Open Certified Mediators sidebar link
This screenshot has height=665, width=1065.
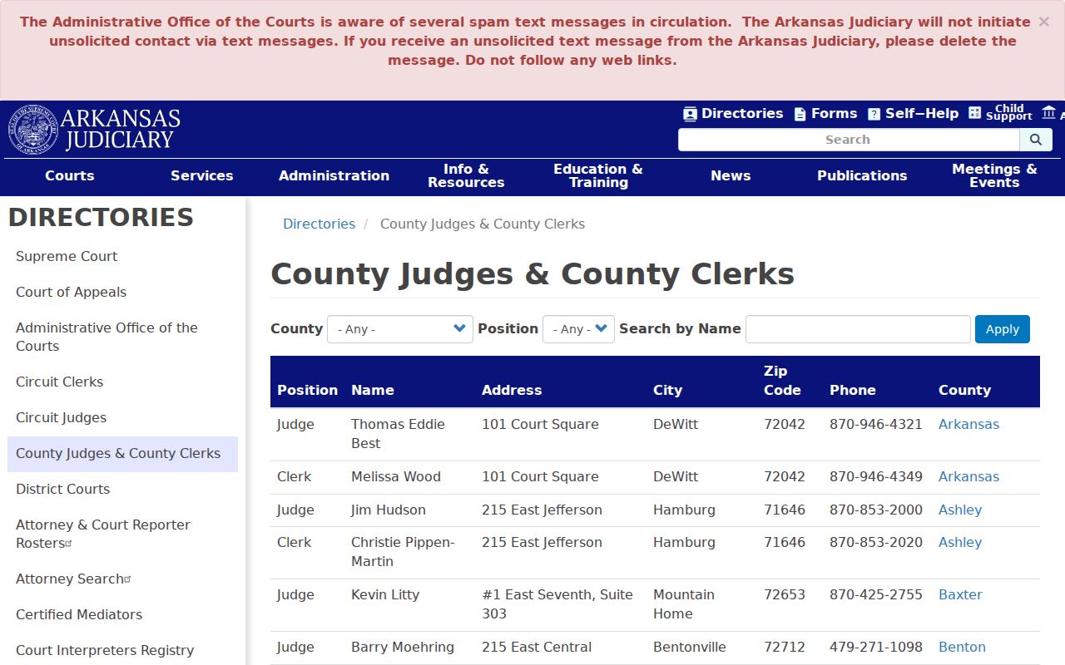(79, 614)
